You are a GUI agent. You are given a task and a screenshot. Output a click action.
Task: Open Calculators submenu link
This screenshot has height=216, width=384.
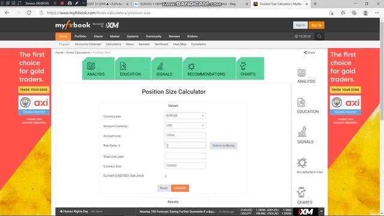(113, 44)
